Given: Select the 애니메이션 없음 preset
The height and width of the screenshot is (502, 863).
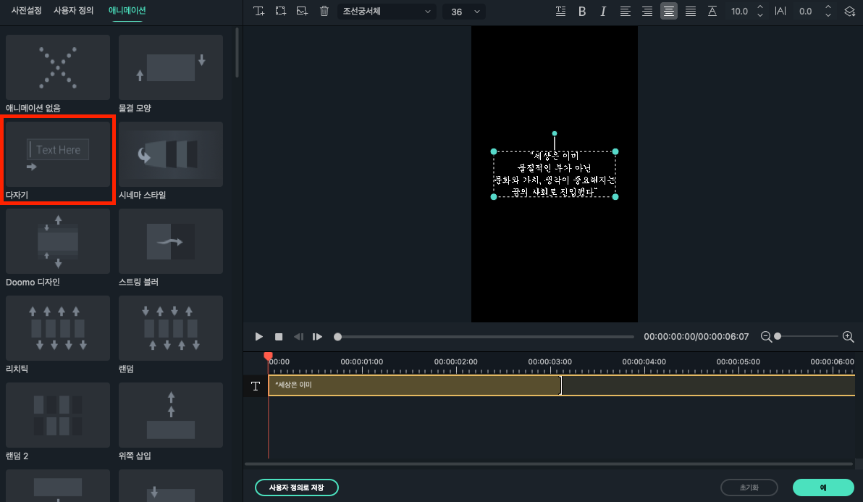Looking at the screenshot, I should [58, 67].
